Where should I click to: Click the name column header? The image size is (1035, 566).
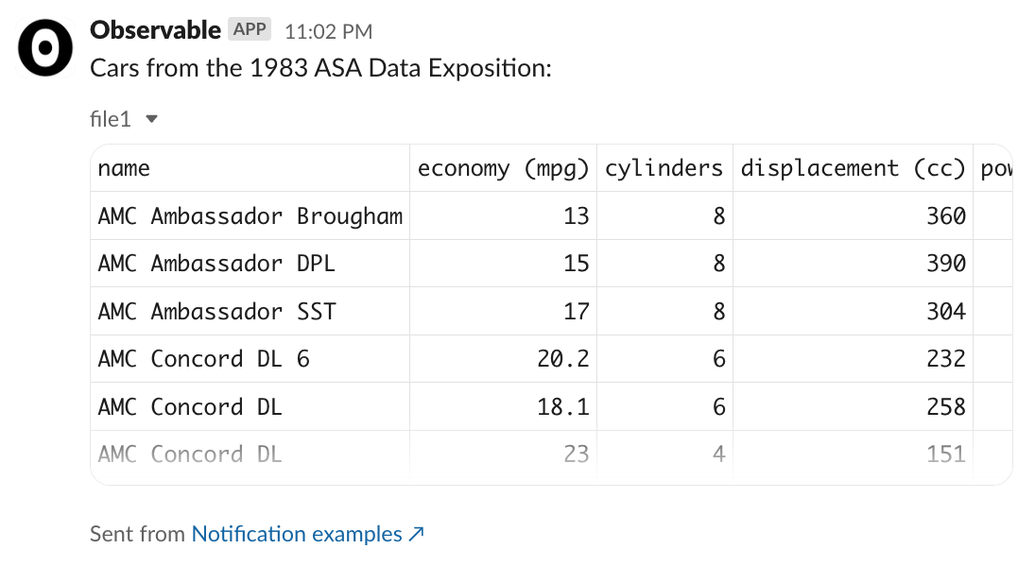(124, 168)
